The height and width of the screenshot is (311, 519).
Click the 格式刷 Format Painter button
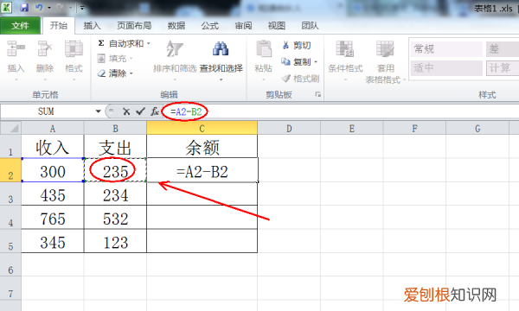(x=300, y=79)
